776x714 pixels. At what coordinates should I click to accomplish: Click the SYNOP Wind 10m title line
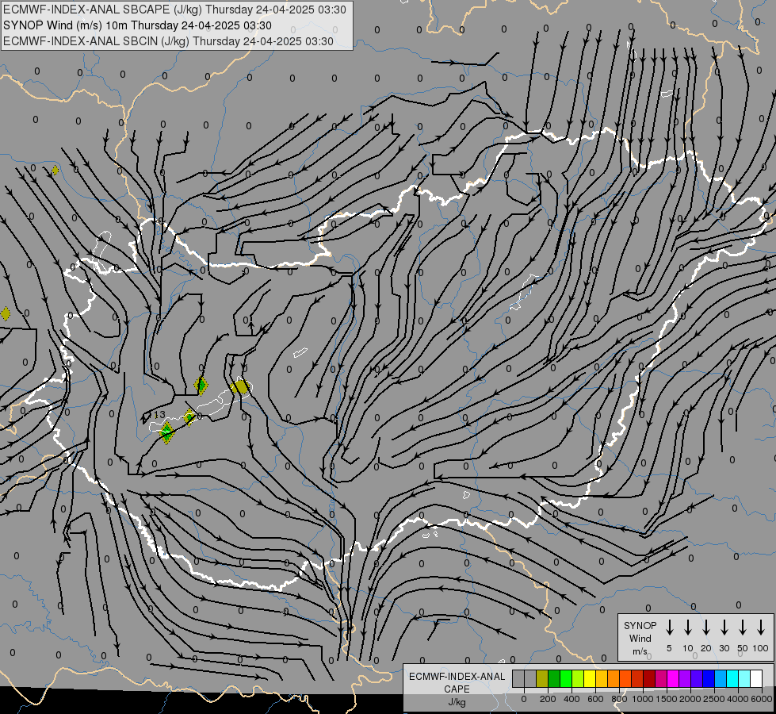(137, 25)
